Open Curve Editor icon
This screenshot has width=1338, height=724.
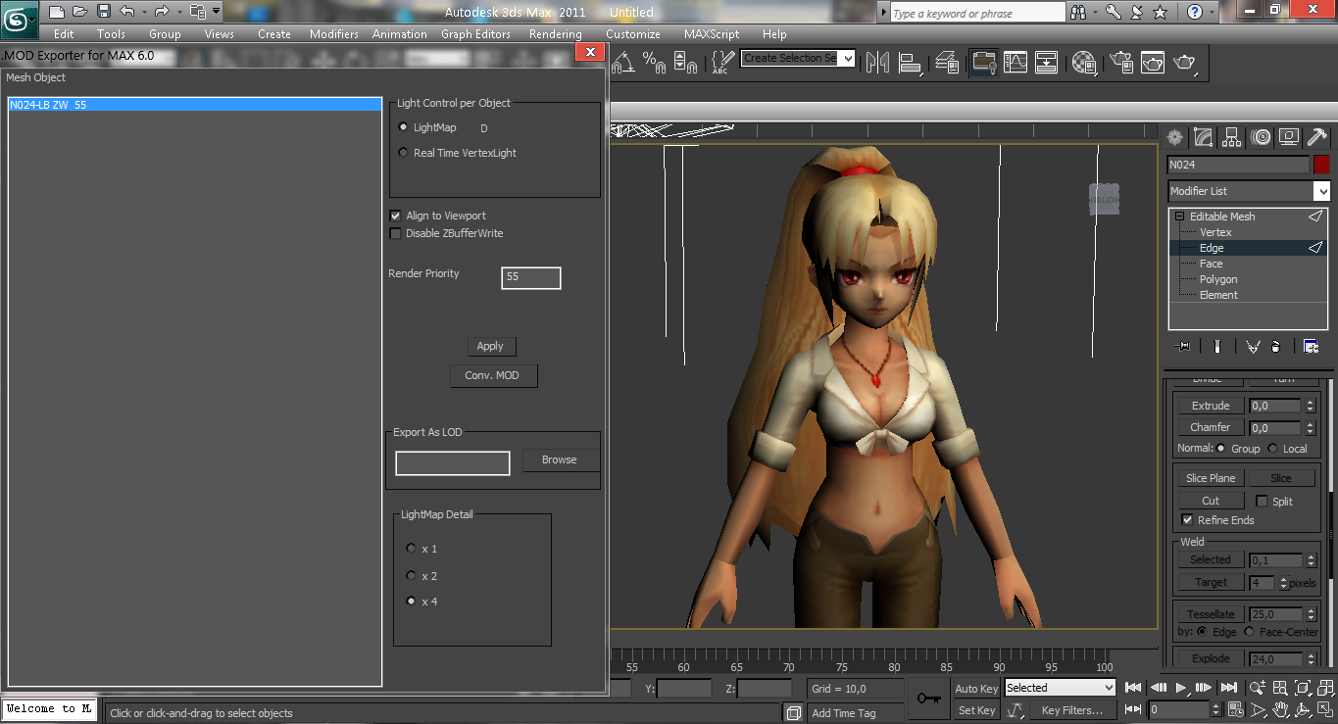[1016, 63]
